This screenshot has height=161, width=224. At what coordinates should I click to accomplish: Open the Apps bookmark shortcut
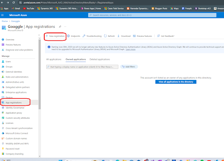5,9
